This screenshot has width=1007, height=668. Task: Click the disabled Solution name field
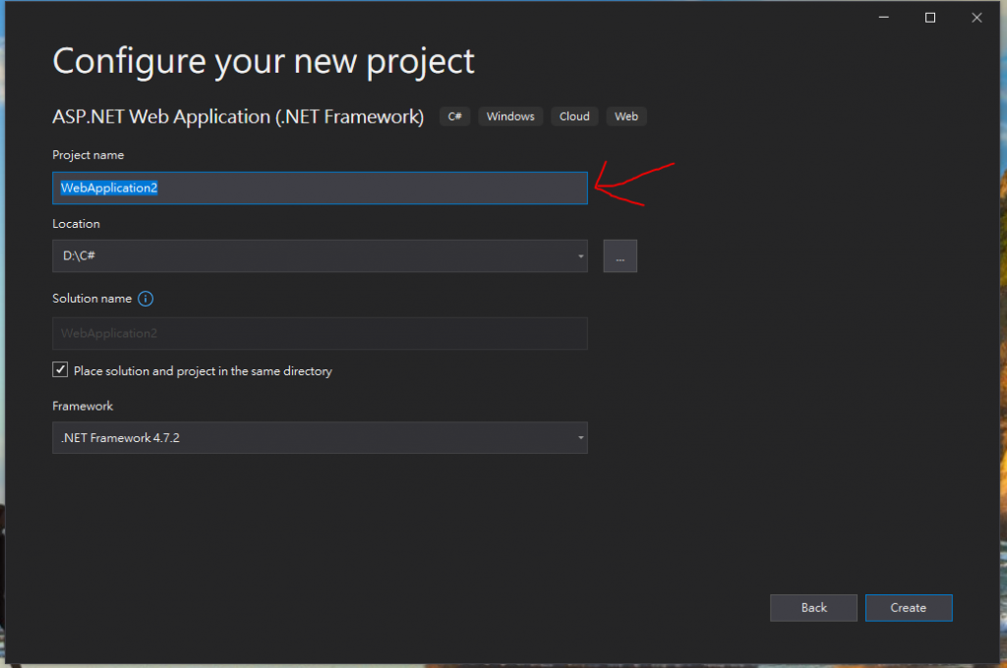coord(320,334)
